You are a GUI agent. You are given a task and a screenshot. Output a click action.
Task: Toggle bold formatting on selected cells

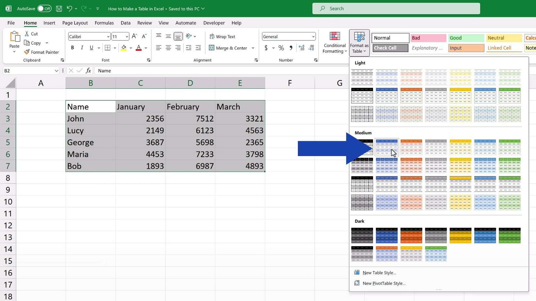click(72, 48)
